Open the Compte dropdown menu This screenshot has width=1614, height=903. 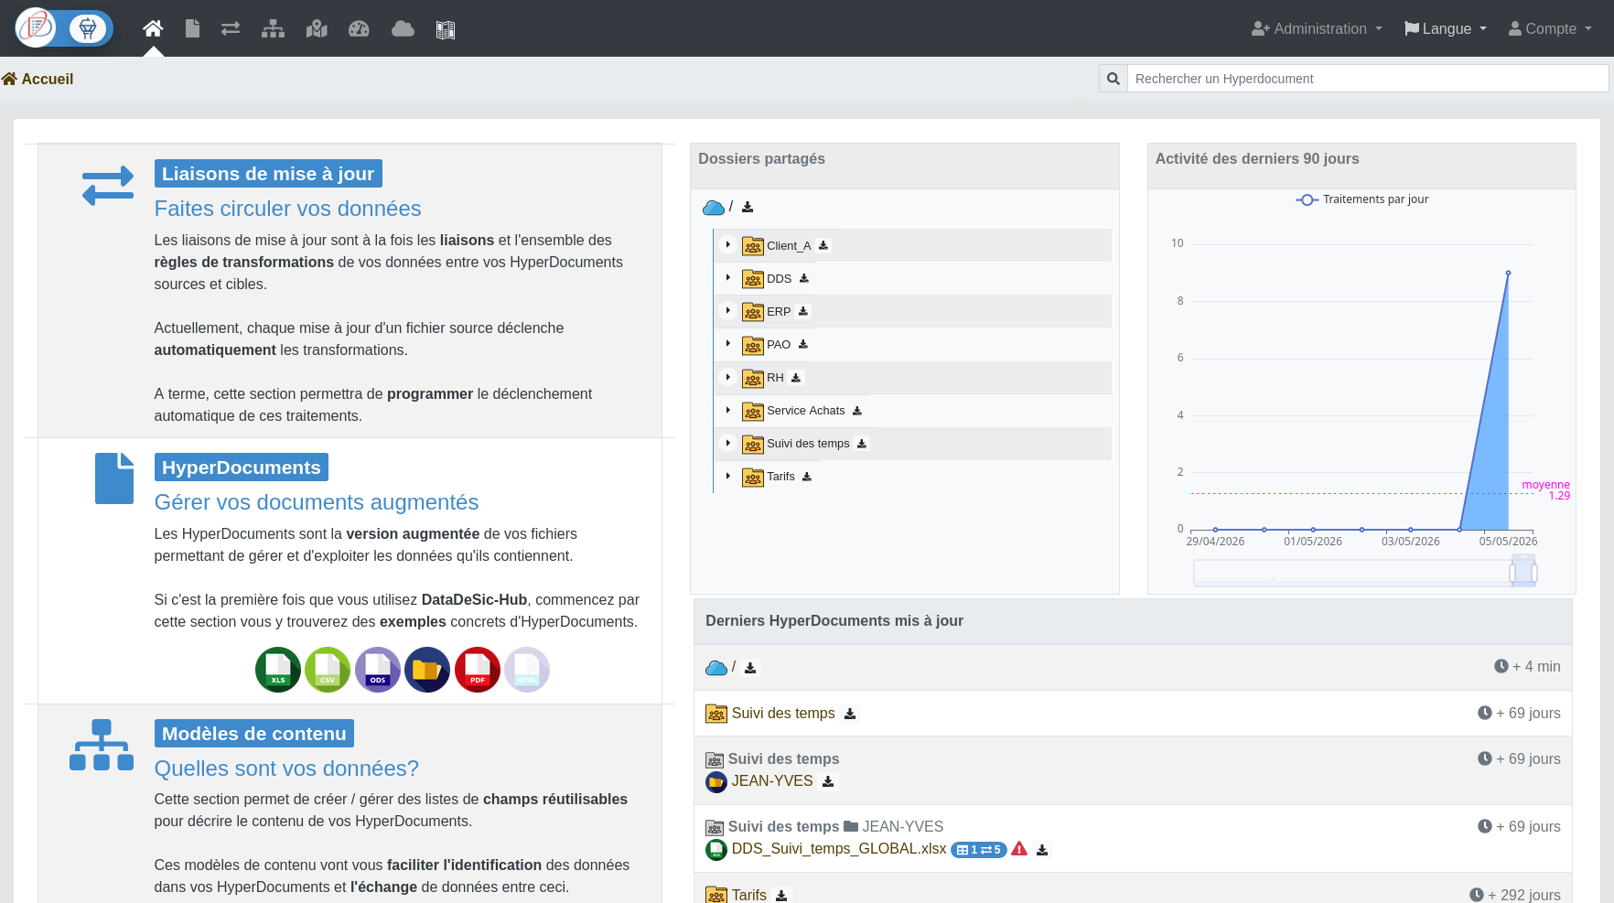click(x=1551, y=28)
